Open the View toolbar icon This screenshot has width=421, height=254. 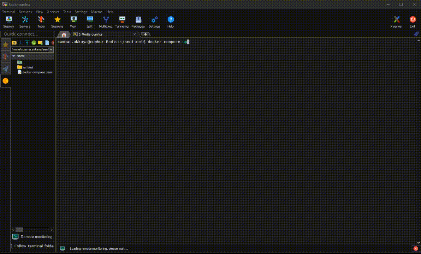73,22
